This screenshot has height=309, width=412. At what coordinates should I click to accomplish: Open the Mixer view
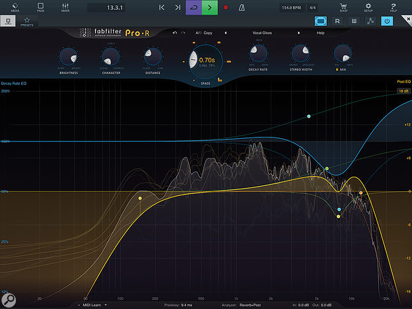(65, 7)
